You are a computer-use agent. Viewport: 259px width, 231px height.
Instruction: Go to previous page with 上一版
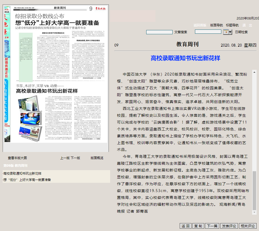coord(65,158)
